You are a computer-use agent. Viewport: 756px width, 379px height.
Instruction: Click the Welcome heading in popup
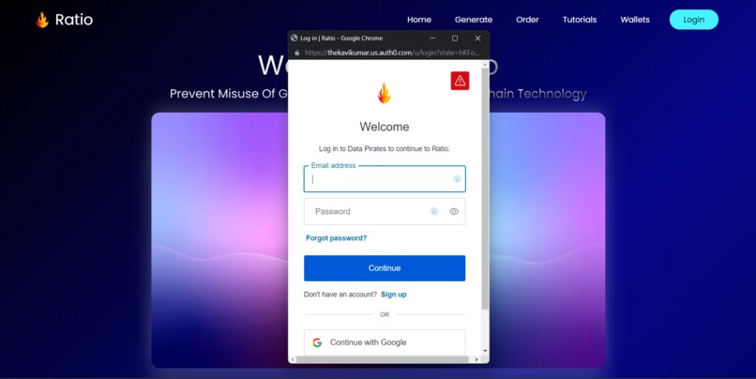click(385, 127)
